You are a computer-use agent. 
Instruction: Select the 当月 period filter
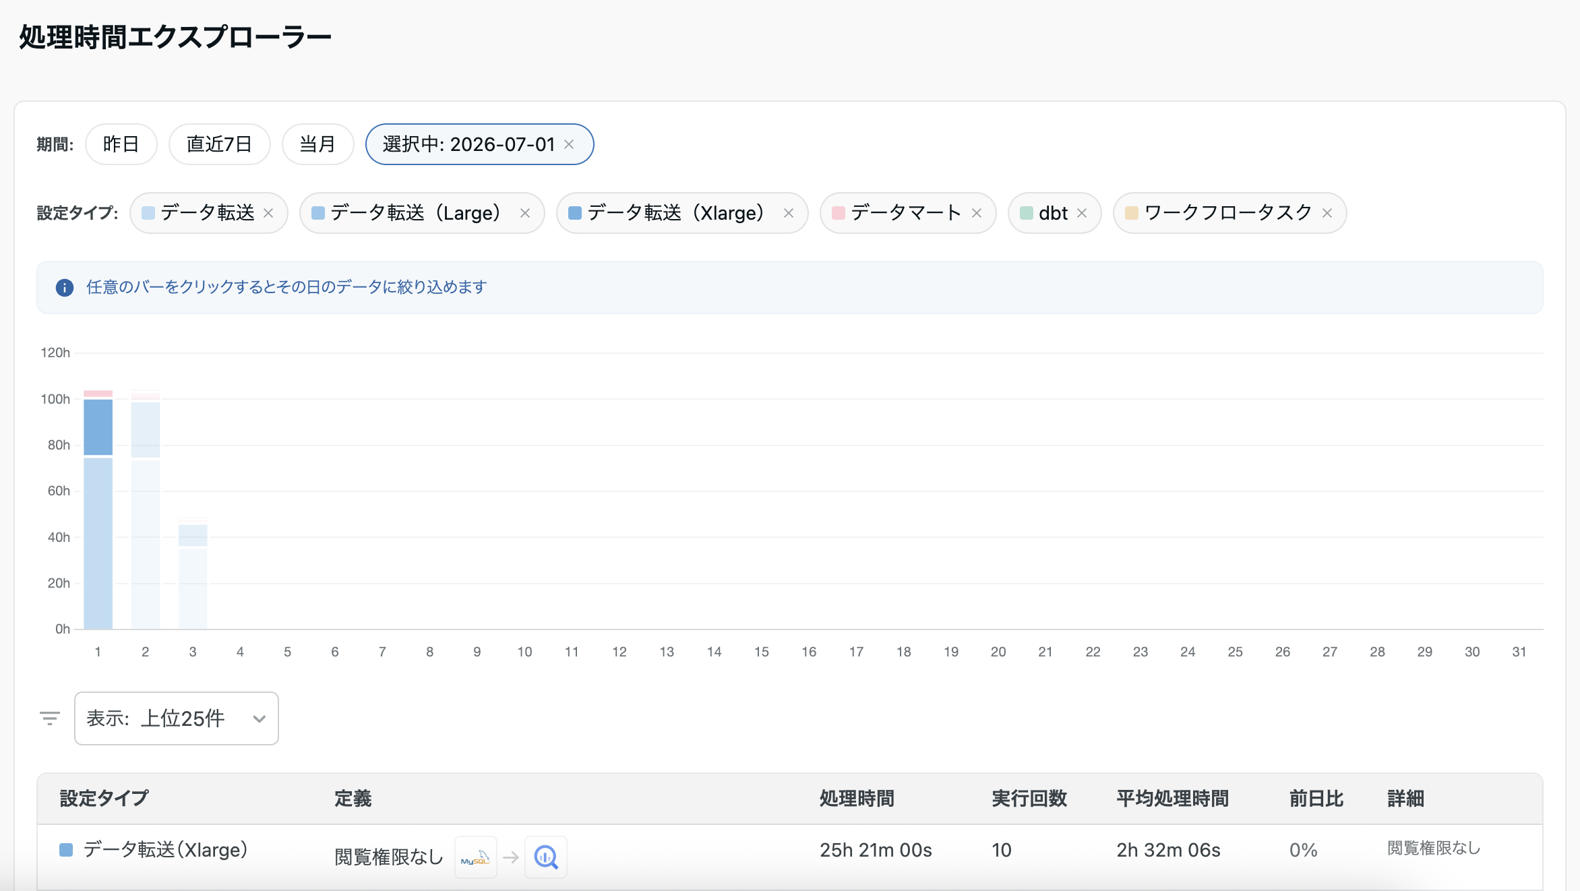[317, 144]
